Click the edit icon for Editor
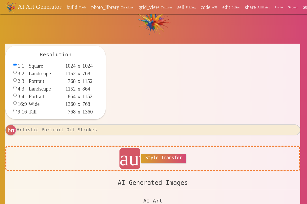 coord(226,7)
